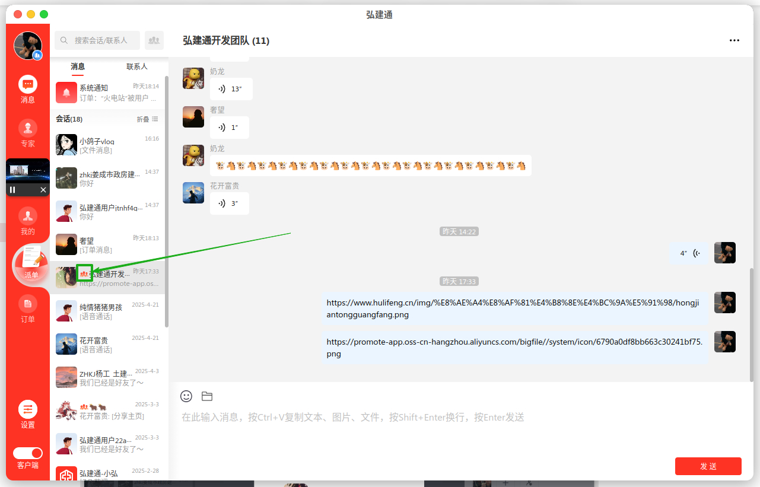
Task: Select the 消息 tab in the list panel
Action: point(78,66)
